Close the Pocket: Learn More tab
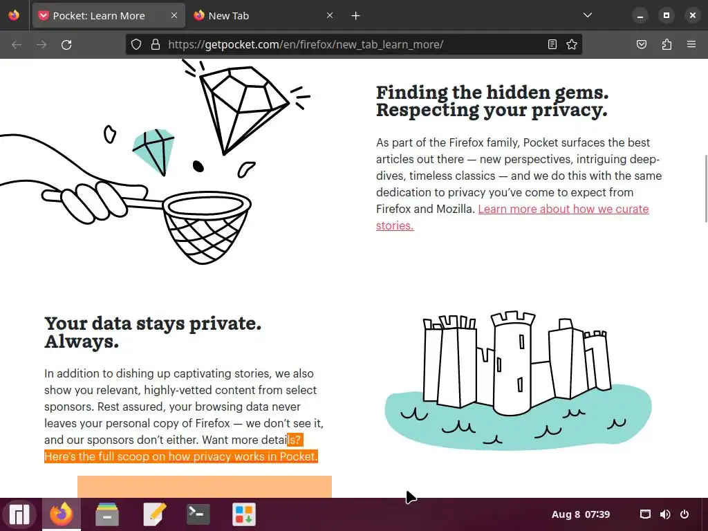Viewport: 708px width, 531px height. point(174,16)
